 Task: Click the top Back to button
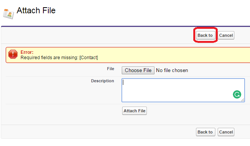(x=205, y=35)
